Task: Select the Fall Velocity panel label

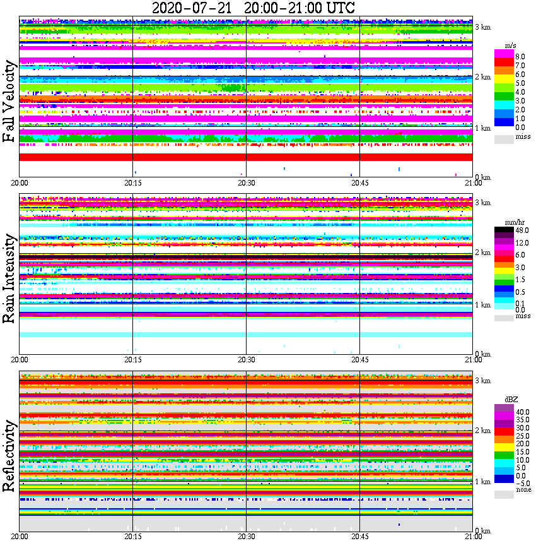Action: point(9,101)
